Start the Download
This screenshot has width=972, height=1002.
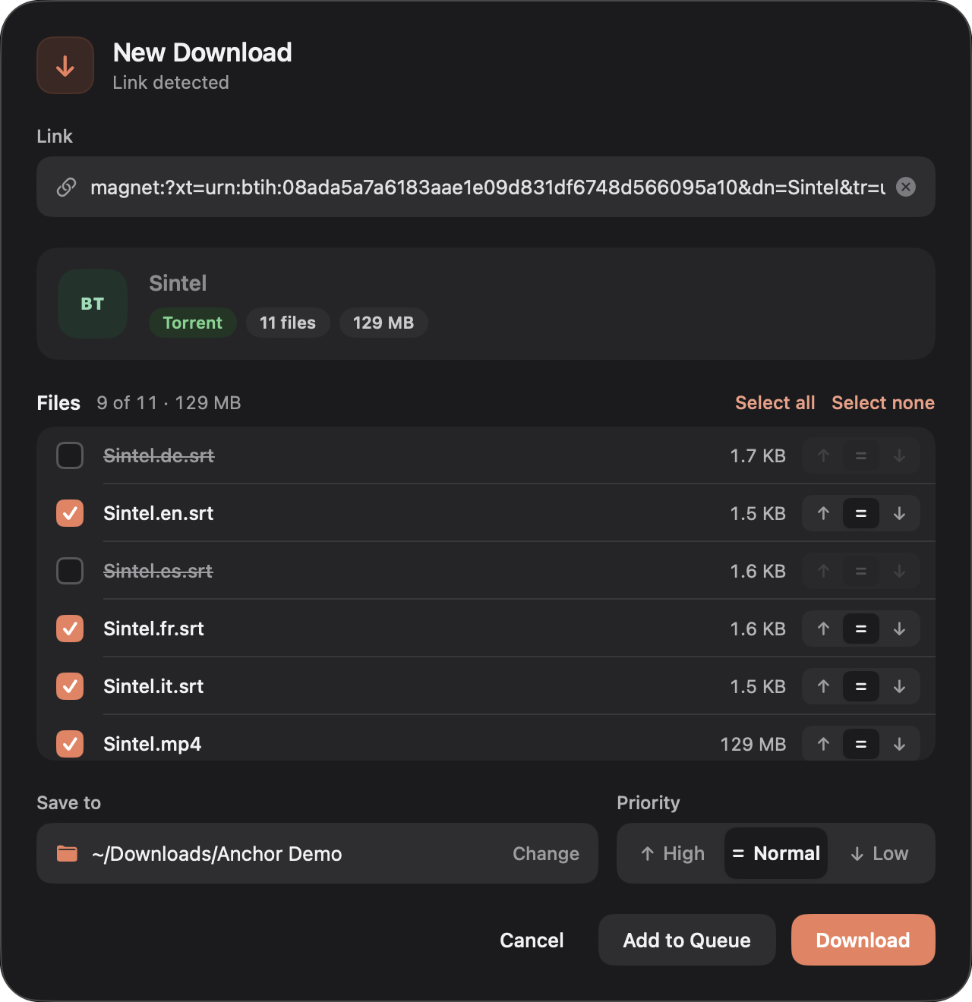(863, 940)
